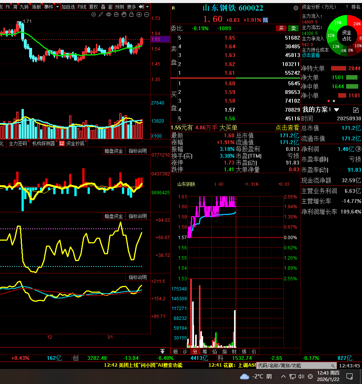The width and height of the screenshot is (362, 384).
Task: Click the circled 3 beside 净利润
Action: coord(358,149)
